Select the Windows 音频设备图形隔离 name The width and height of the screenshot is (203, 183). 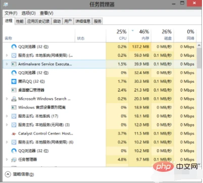42,107
